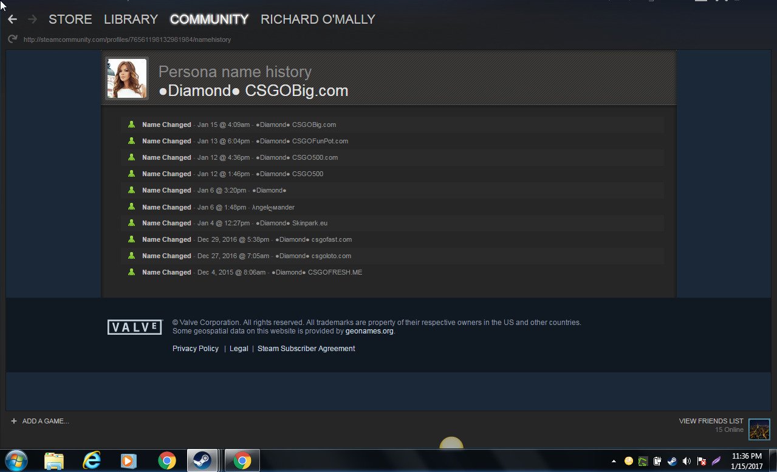The height and width of the screenshot is (472, 777).
Task: Open the STORE tab
Action: pos(70,19)
